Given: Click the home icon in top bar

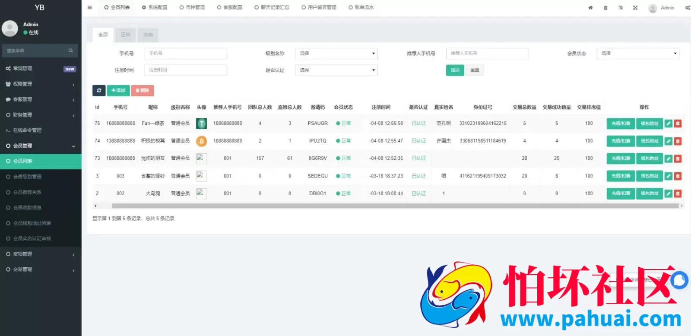Looking at the screenshot, I should [590, 8].
